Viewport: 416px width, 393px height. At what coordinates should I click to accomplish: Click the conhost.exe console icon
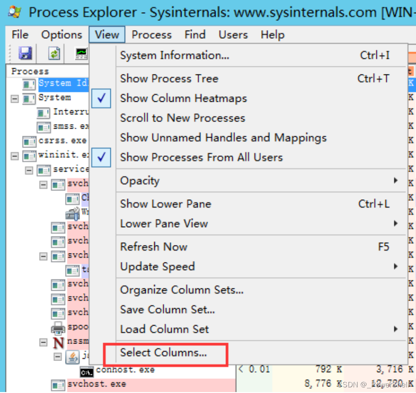click(87, 372)
